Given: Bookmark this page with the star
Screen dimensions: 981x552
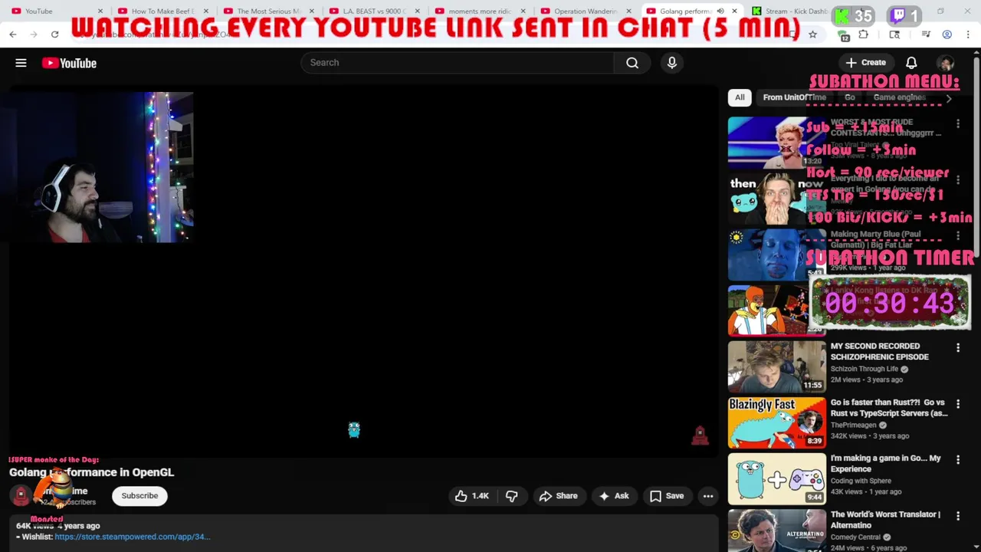Looking at the screenshot, I should (813, 34).
